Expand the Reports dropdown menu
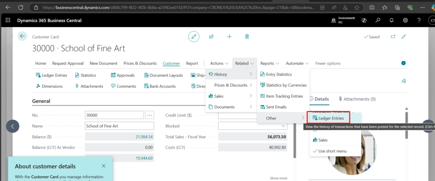 click(x=269, y=63)
